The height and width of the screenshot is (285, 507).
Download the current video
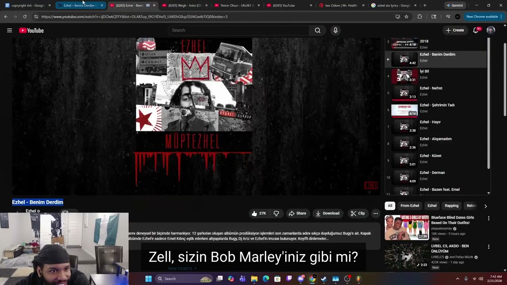tap(328, 213)
